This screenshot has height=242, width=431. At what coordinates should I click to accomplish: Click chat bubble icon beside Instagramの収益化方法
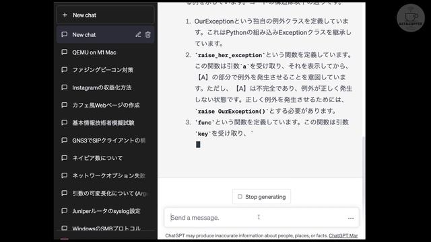(x=65, y=87)
